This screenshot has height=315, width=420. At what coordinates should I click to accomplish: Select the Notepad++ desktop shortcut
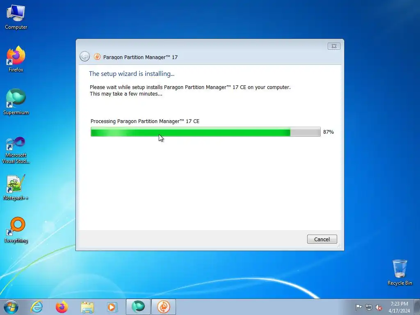[x=16, y=187]
